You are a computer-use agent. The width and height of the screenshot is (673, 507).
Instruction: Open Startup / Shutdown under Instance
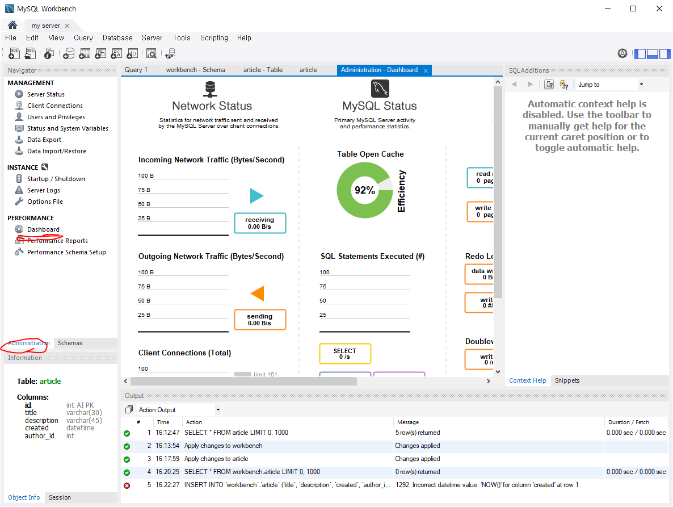[56, 179]
